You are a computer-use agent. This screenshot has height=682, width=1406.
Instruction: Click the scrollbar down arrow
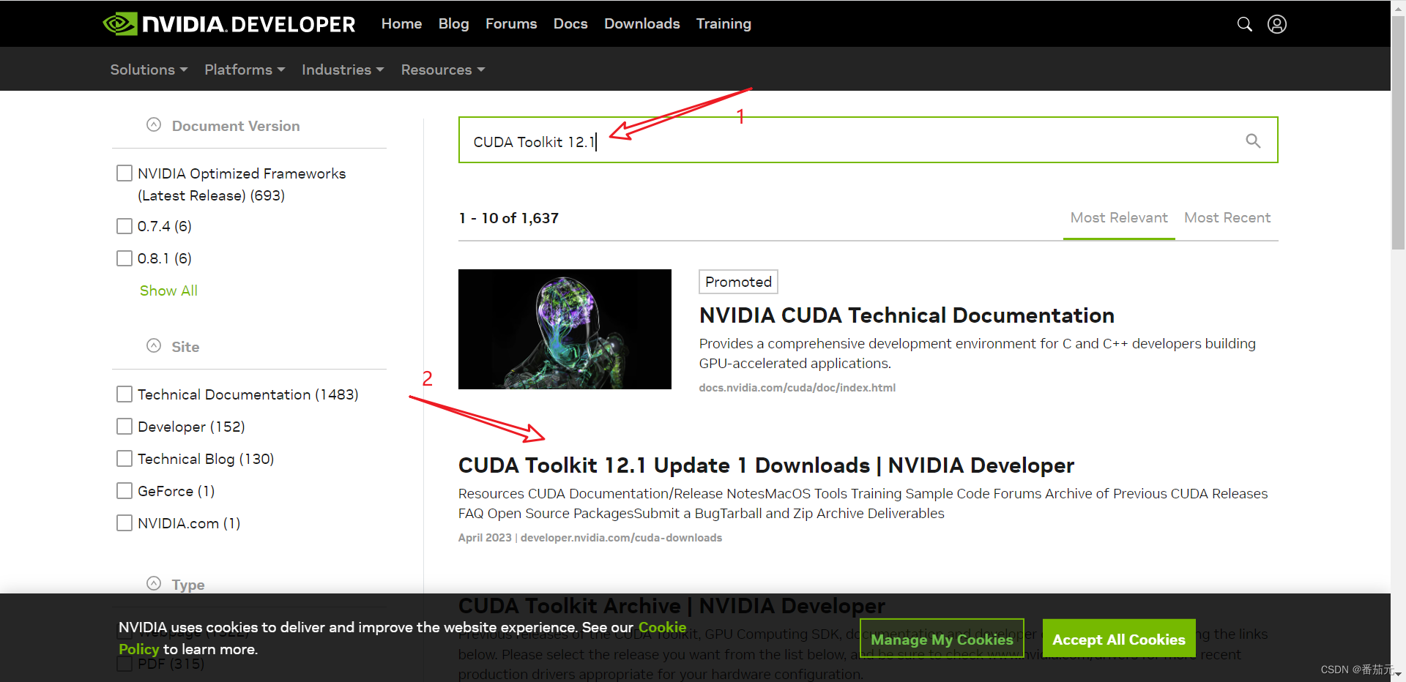[x=1398, y=675]
